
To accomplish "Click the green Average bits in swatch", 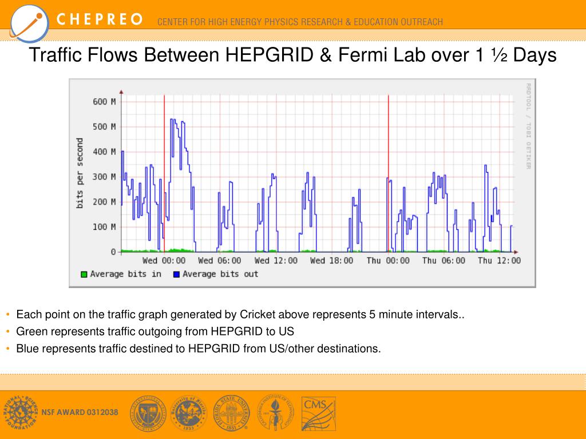I will 84,274.
